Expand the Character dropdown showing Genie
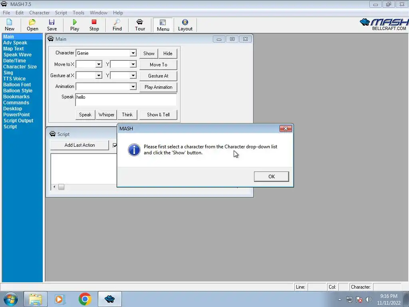The image size is (409, 307). (133, 53)
